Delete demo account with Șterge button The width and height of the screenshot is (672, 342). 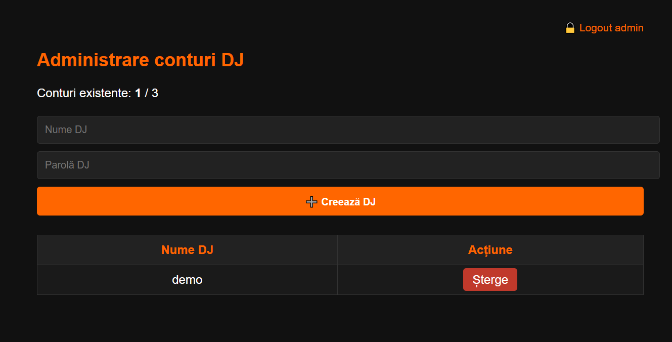pyautogui.click(x=490, y=280)
